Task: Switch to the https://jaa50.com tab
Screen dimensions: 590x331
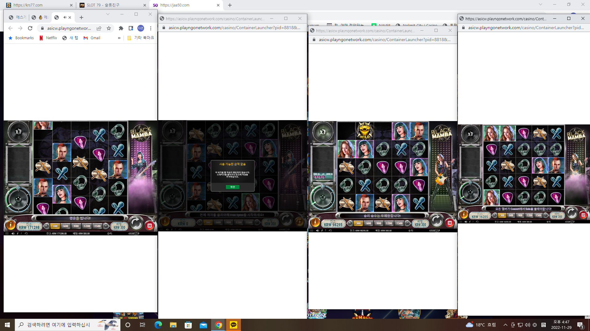Action: [186, 5]
